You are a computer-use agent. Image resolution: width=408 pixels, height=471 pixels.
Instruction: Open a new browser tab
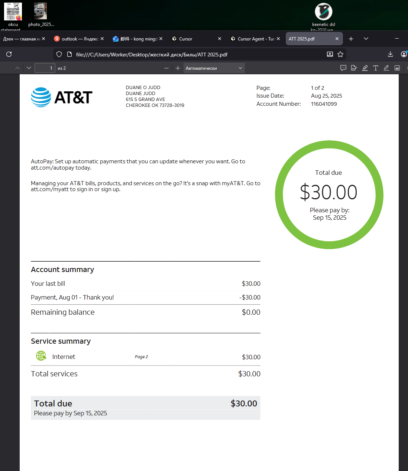351,39
